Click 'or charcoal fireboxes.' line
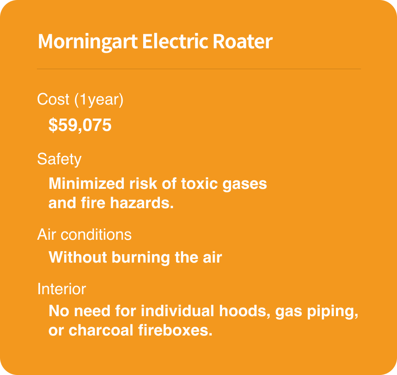Screen dimensions: 397x375 pyautogui.click(x=130, y=331)
